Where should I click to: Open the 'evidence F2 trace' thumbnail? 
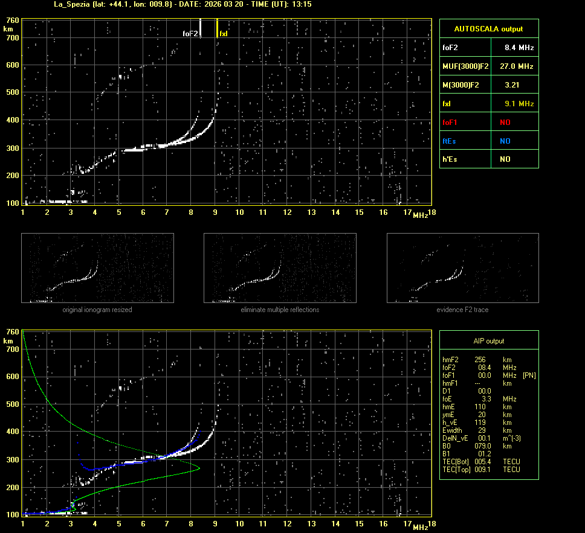tap(462, 268)
